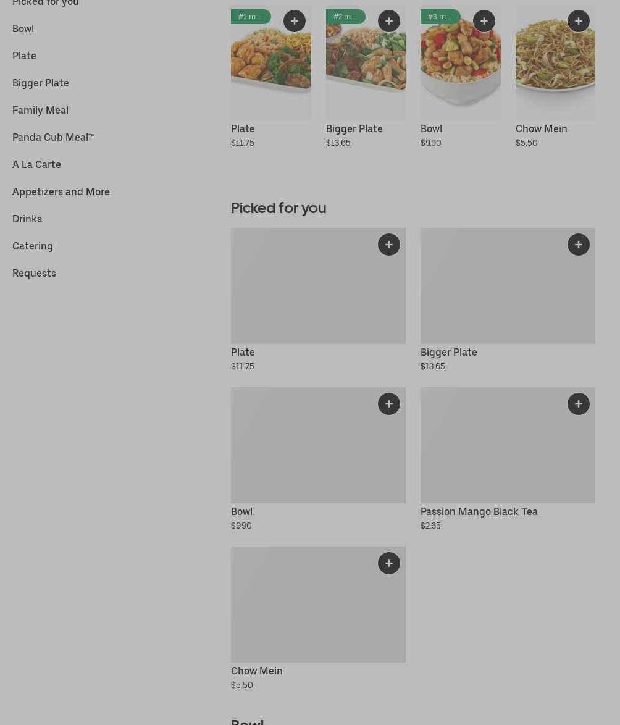This screenshot has height=725, width=620.
Task: Jump to A La Carte section
Action: coord(37,164)
